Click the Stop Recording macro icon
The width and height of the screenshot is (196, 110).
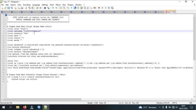coord(102,8)
